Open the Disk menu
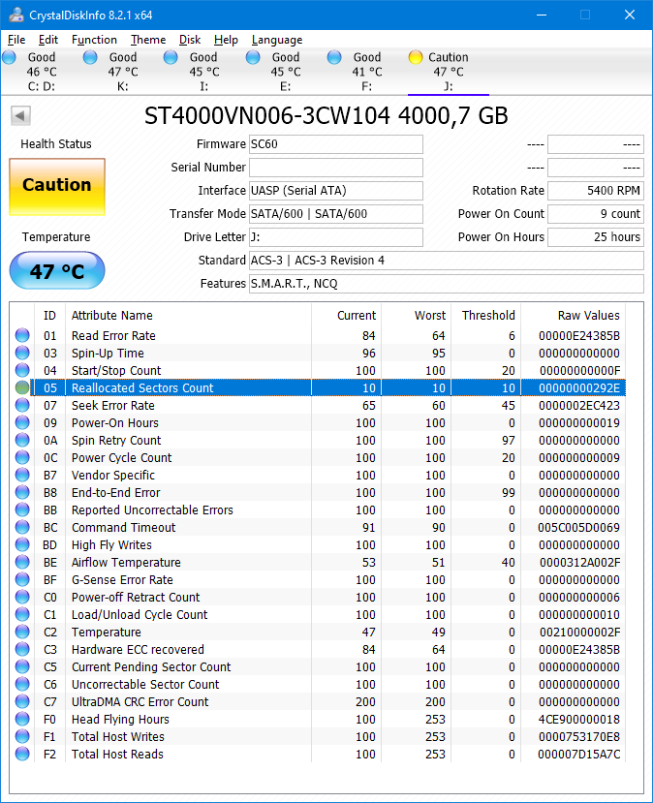The height and width of the screenshot is (803, 653). click(x=190, y=40)
